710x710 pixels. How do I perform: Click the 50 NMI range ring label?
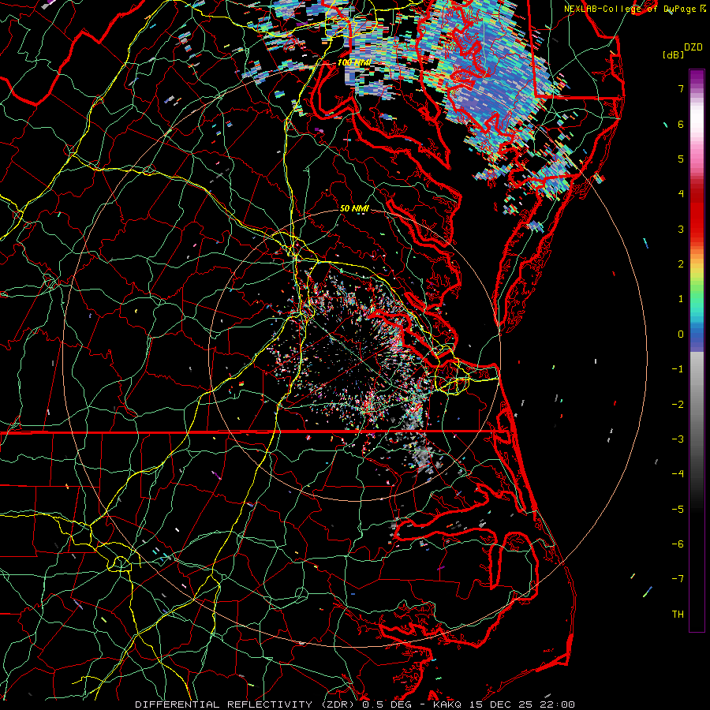click(354, 208)
